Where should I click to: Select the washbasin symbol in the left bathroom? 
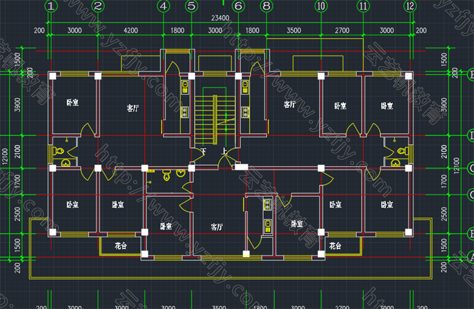coord(66,163)
